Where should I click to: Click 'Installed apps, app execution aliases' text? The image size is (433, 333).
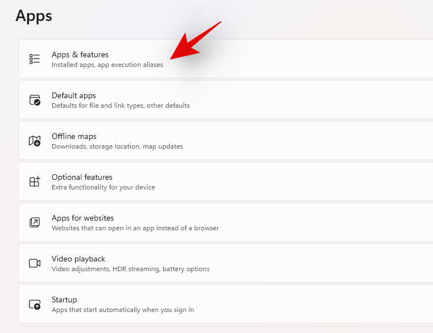coord(107,65)
